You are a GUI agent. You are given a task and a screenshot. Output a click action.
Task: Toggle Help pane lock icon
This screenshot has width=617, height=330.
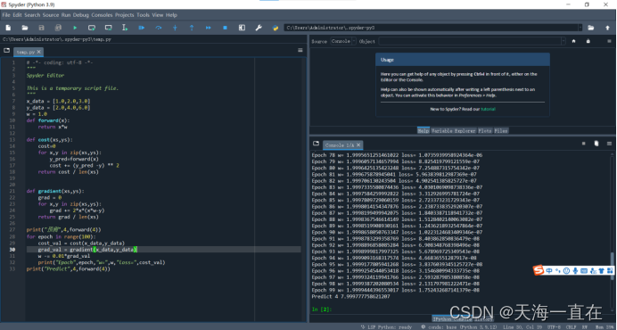pos(588,41)
